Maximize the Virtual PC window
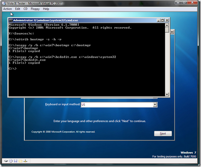Image resolution: width=201 pixels, height=167 pixels. tap(184, 2)
